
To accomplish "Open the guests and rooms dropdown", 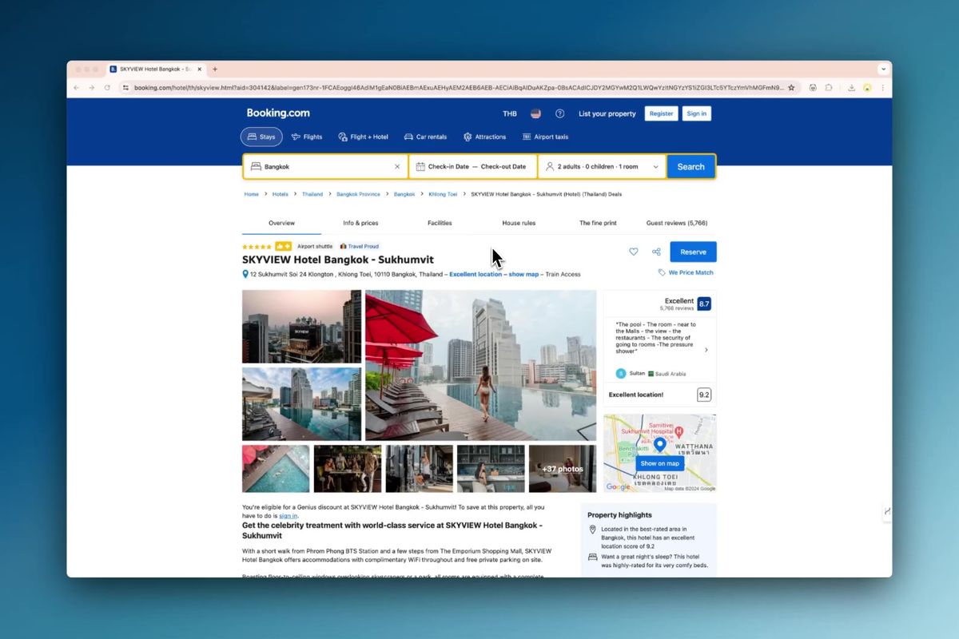I will click(x=602, y=167).
